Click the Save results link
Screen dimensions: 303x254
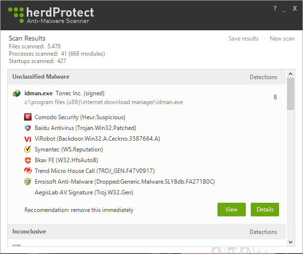click(243, 39)
